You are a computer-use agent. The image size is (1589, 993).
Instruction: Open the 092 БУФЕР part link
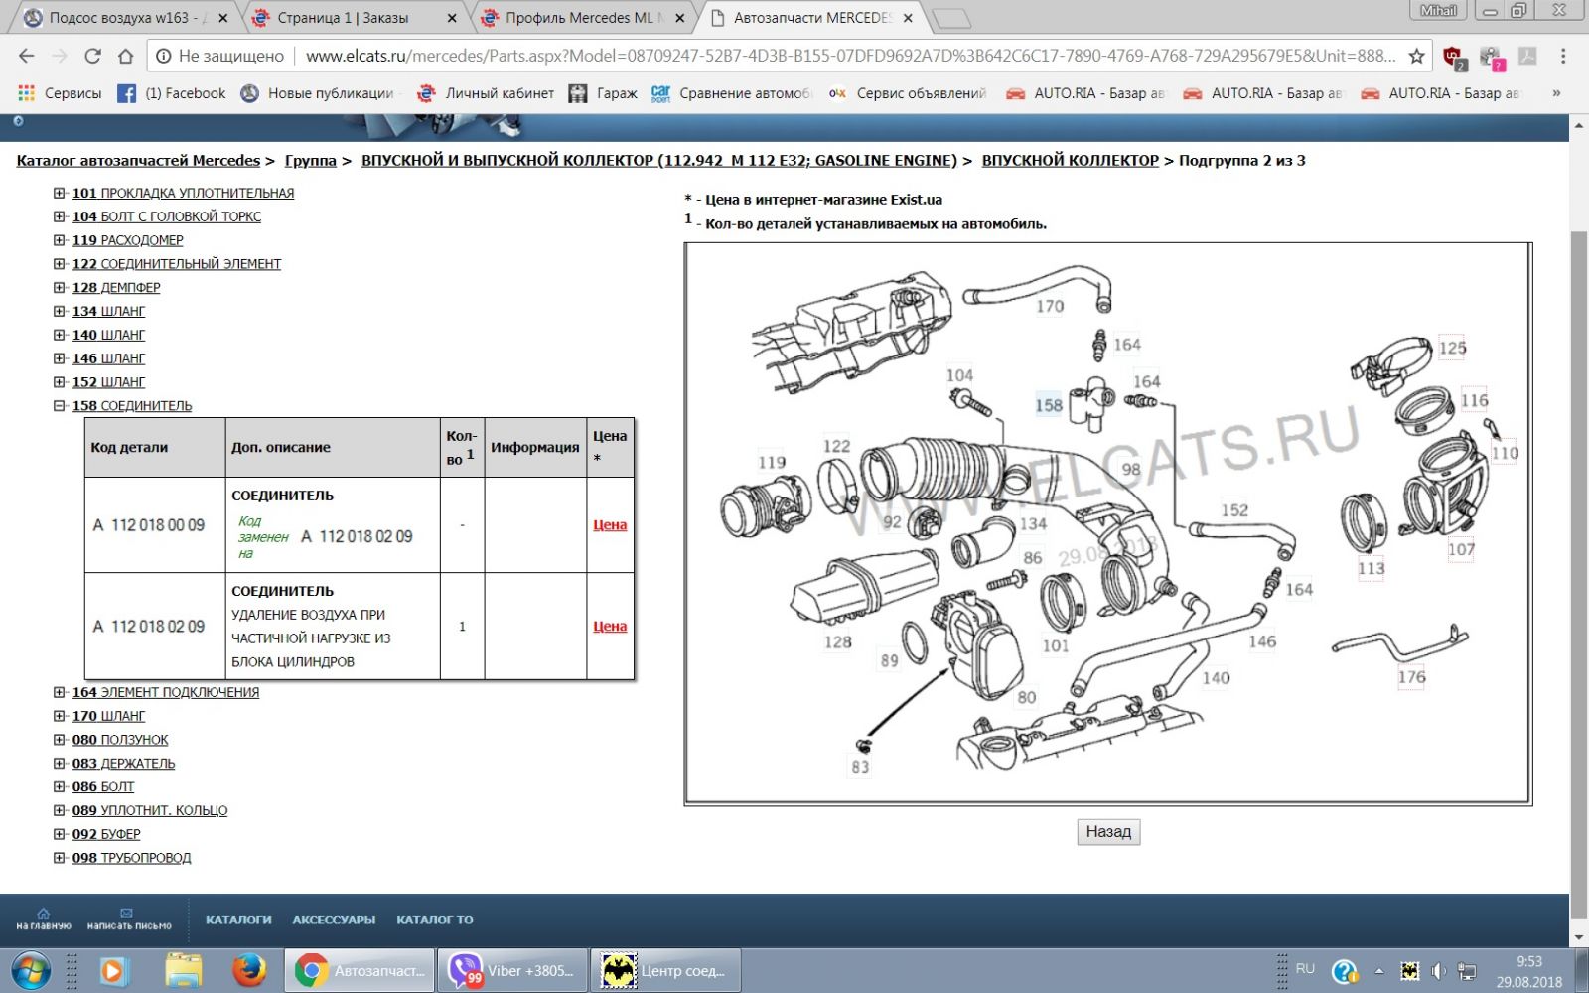(106, 834)
